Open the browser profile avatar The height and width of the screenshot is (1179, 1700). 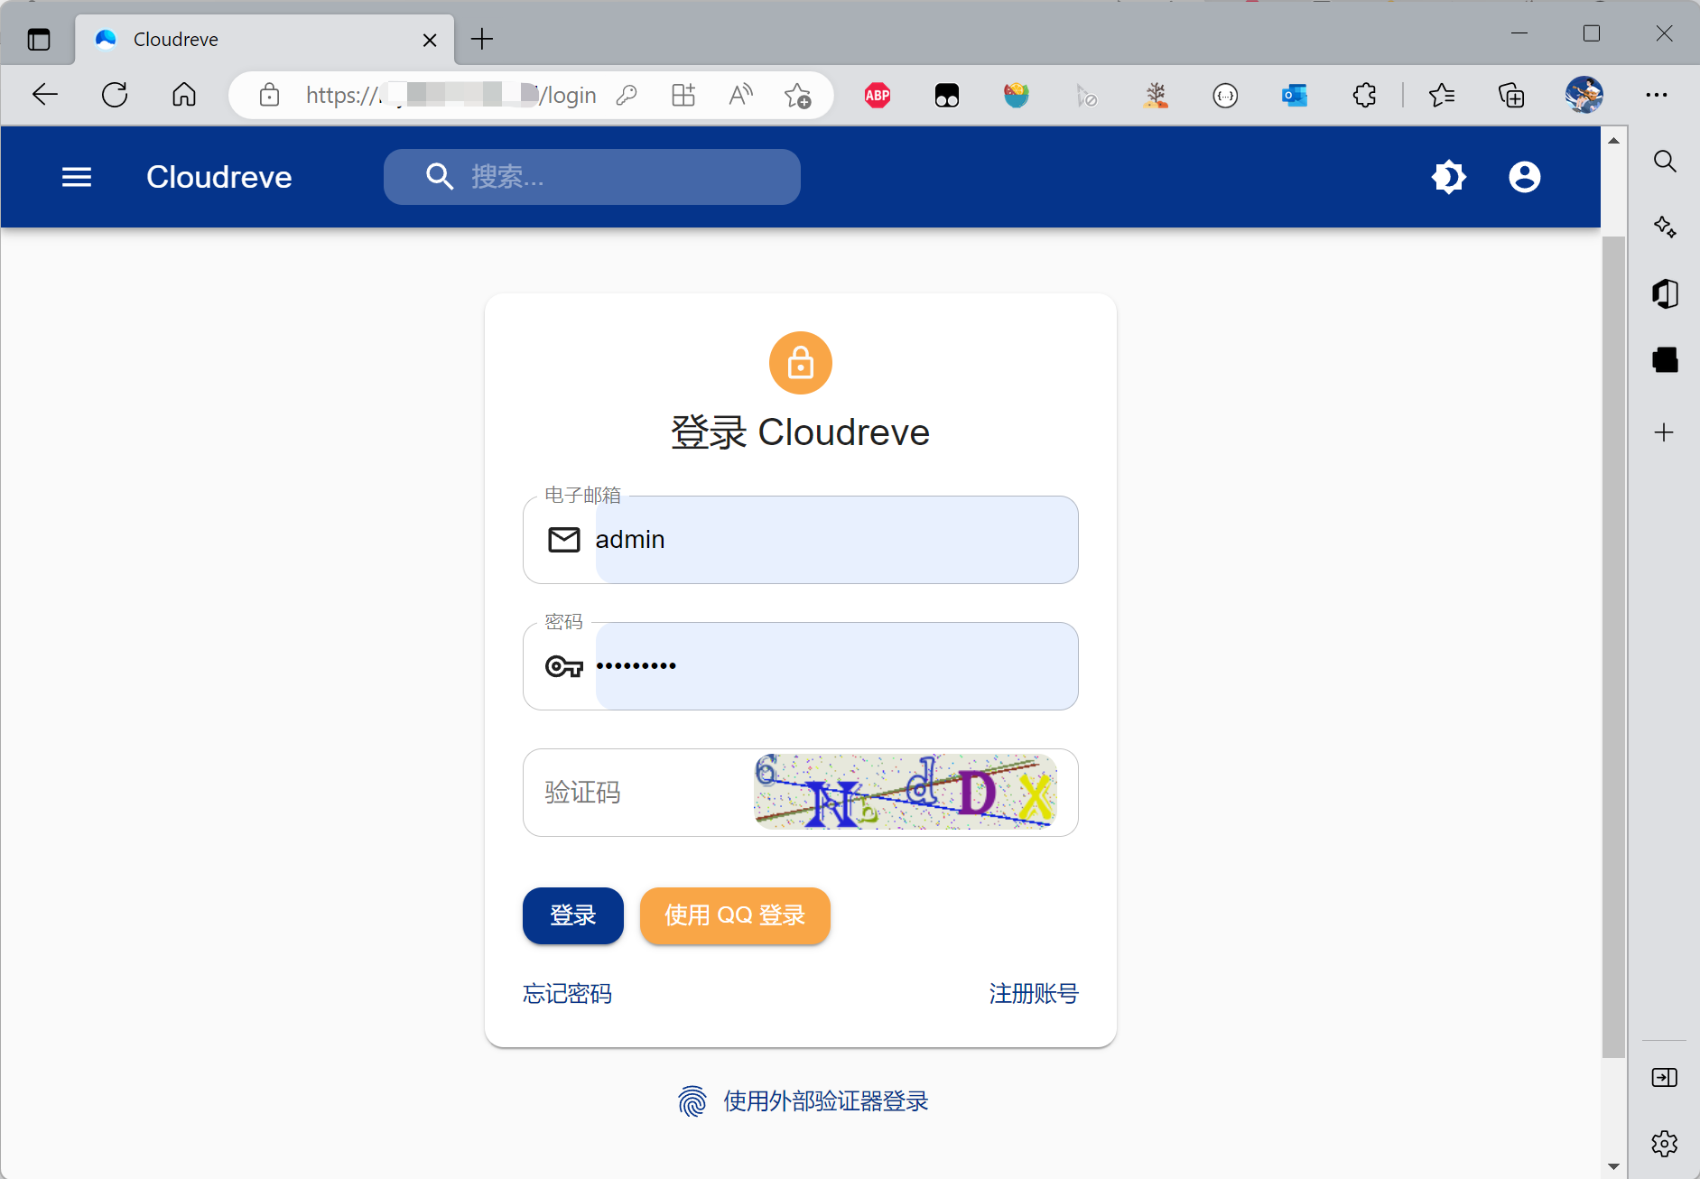click(x=1584, y=95)
